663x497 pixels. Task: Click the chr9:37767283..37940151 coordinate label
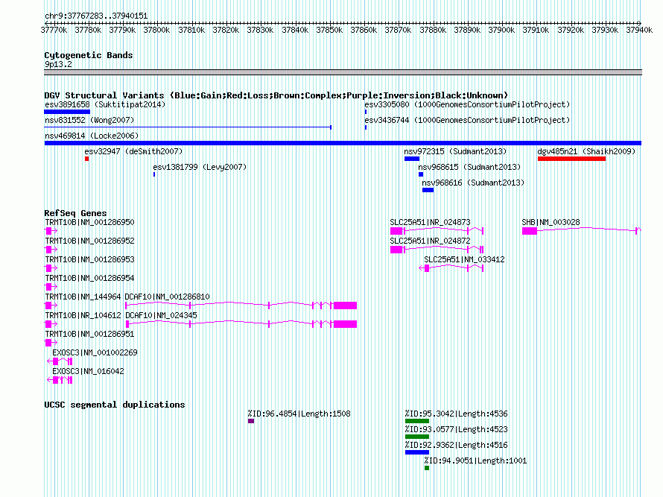[96, 16]
